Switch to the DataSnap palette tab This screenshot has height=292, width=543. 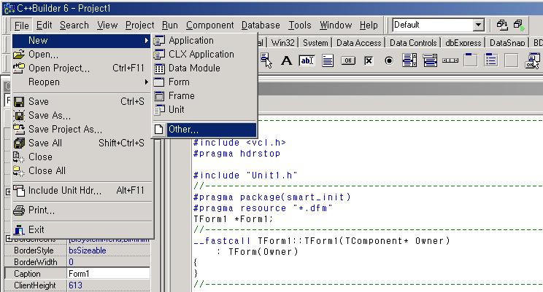coord(507,43)
